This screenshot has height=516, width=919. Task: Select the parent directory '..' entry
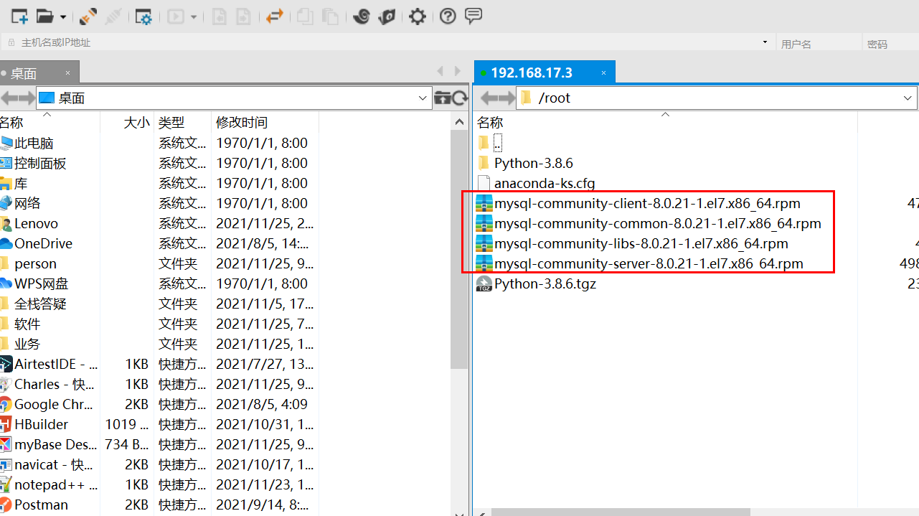click(x=497, y=143)
